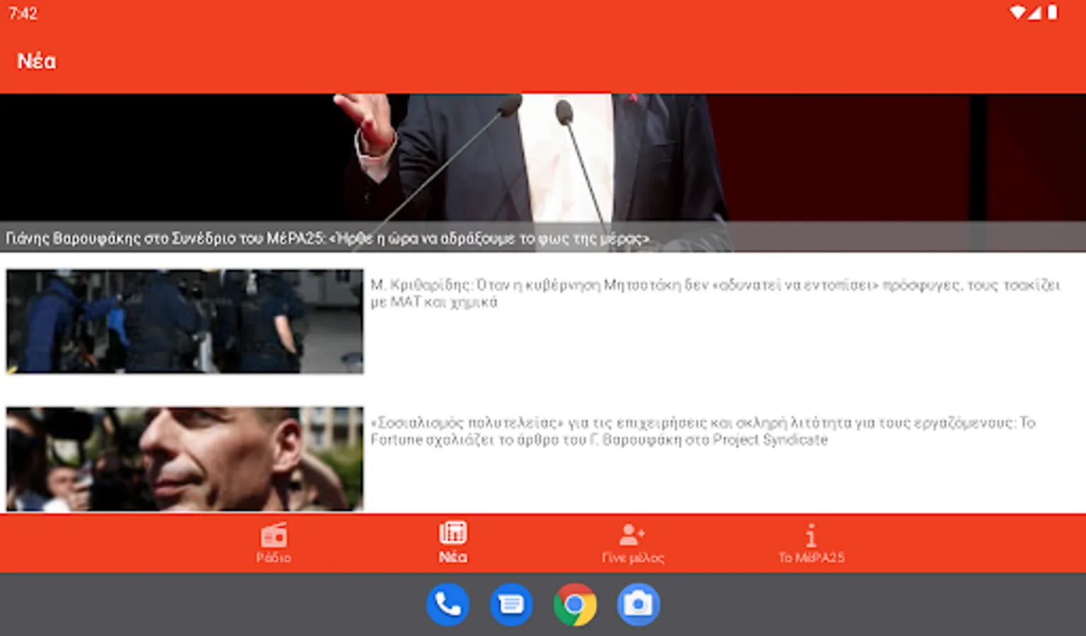The image size is (1086, 636).
Task: Select the Νέα news icon
Action: point(452,532)
